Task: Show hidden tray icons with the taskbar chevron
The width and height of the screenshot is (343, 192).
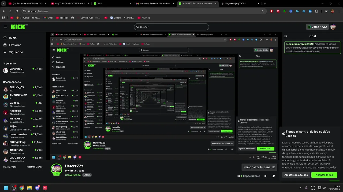Action: pyautogui.click(x=300, y=188)
